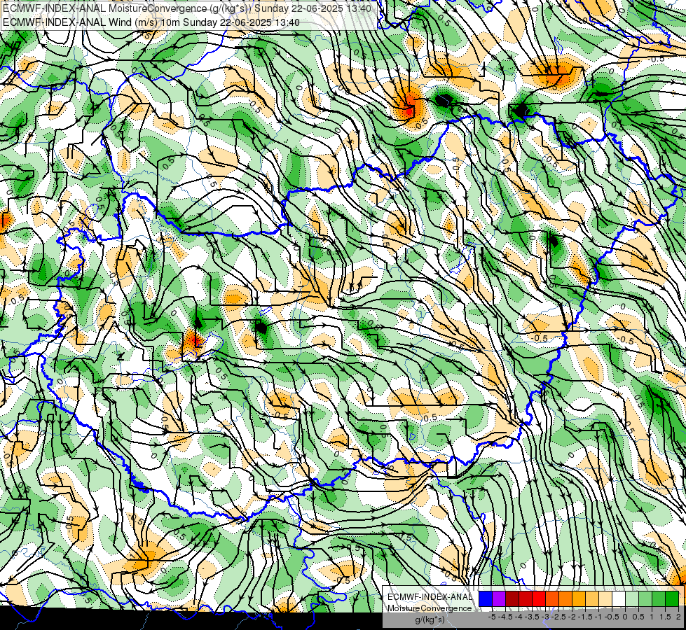Pick the darkest green legend swatch

(x=672, y=598)
